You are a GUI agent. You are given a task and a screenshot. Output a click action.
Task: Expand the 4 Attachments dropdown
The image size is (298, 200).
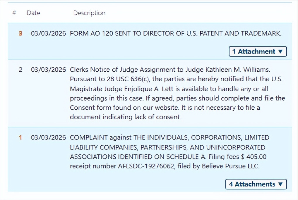pos(256,184)
